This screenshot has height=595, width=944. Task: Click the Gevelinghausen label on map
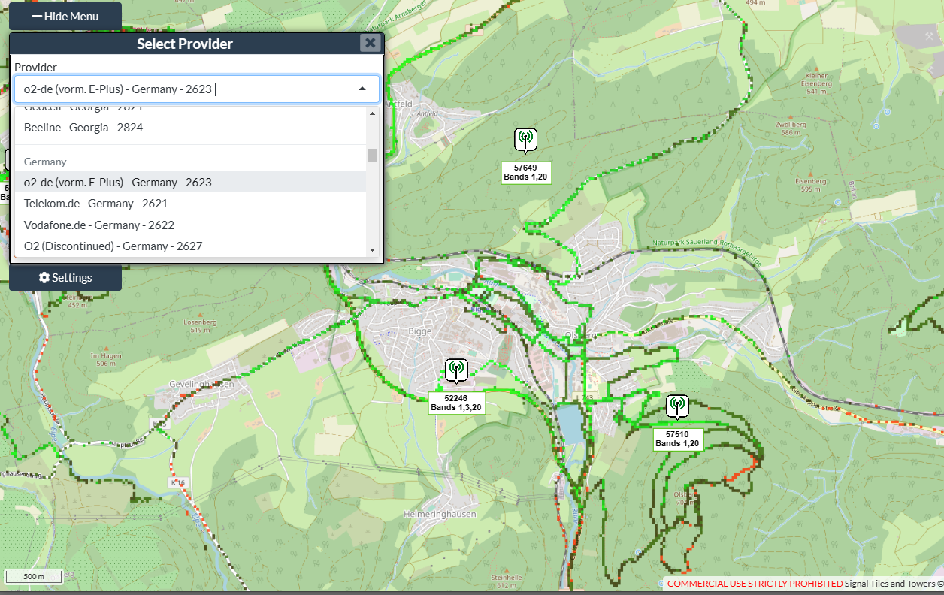click(x=202, y=383)
